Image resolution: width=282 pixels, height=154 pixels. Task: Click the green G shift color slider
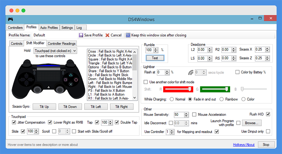[215, 89]
